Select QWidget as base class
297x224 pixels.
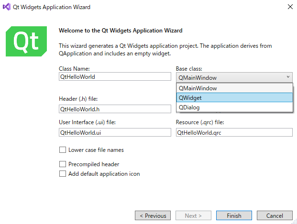pyautogui.click(x=234, y=97)
